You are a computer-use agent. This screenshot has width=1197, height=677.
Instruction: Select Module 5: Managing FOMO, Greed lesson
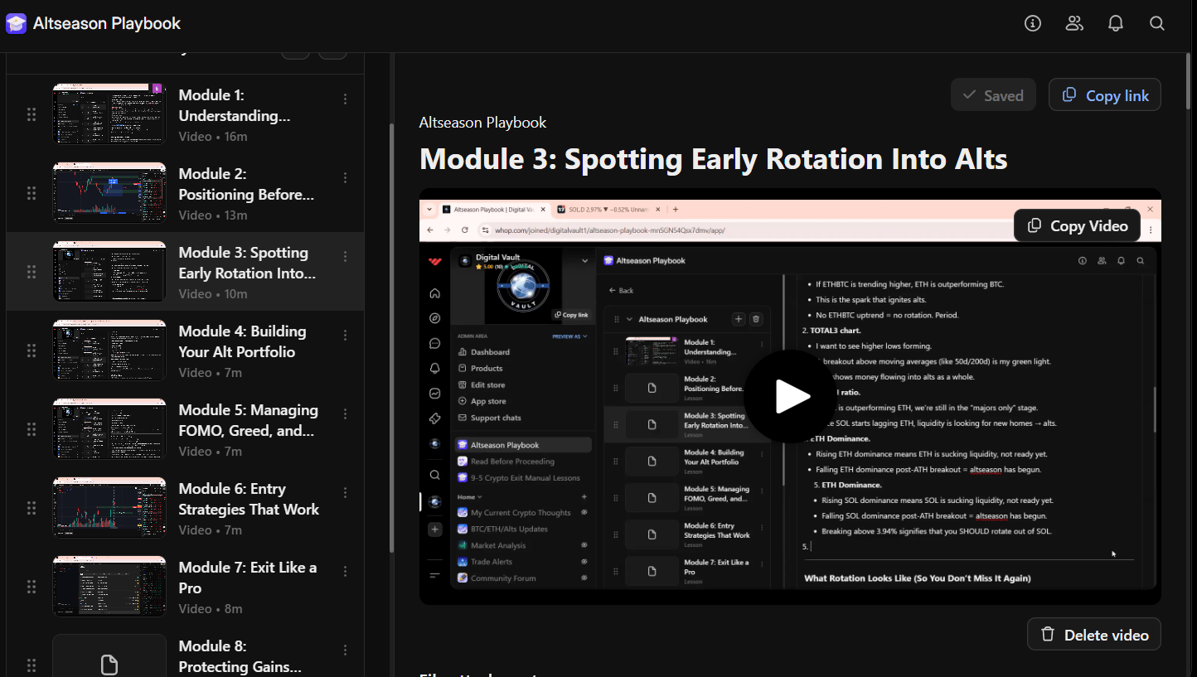pos(185,429)
